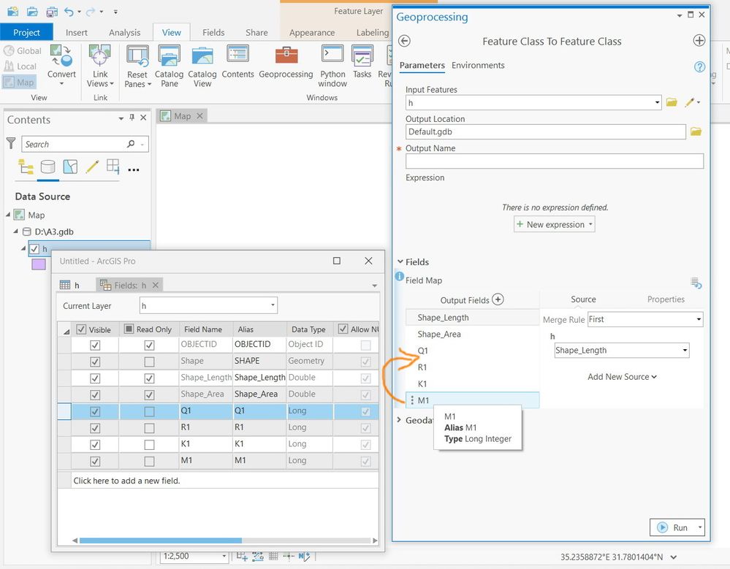Screen dimensions: 730x569
Task: Toggle layer h visibility checkbox in Contents
Action: click(34, 249)
